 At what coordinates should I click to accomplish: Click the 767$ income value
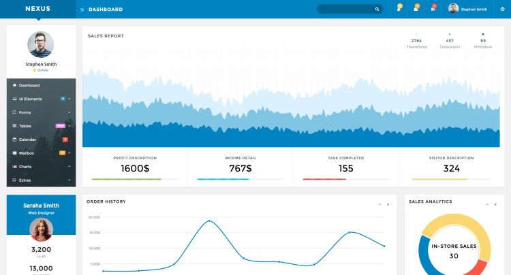[x=241, y=168]
